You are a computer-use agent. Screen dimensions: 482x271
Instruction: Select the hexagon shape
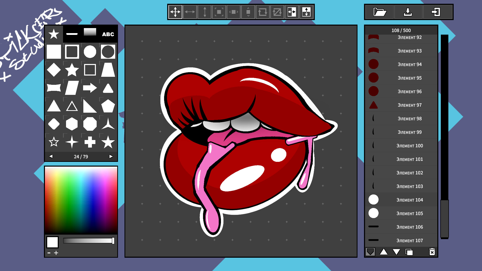72,124
